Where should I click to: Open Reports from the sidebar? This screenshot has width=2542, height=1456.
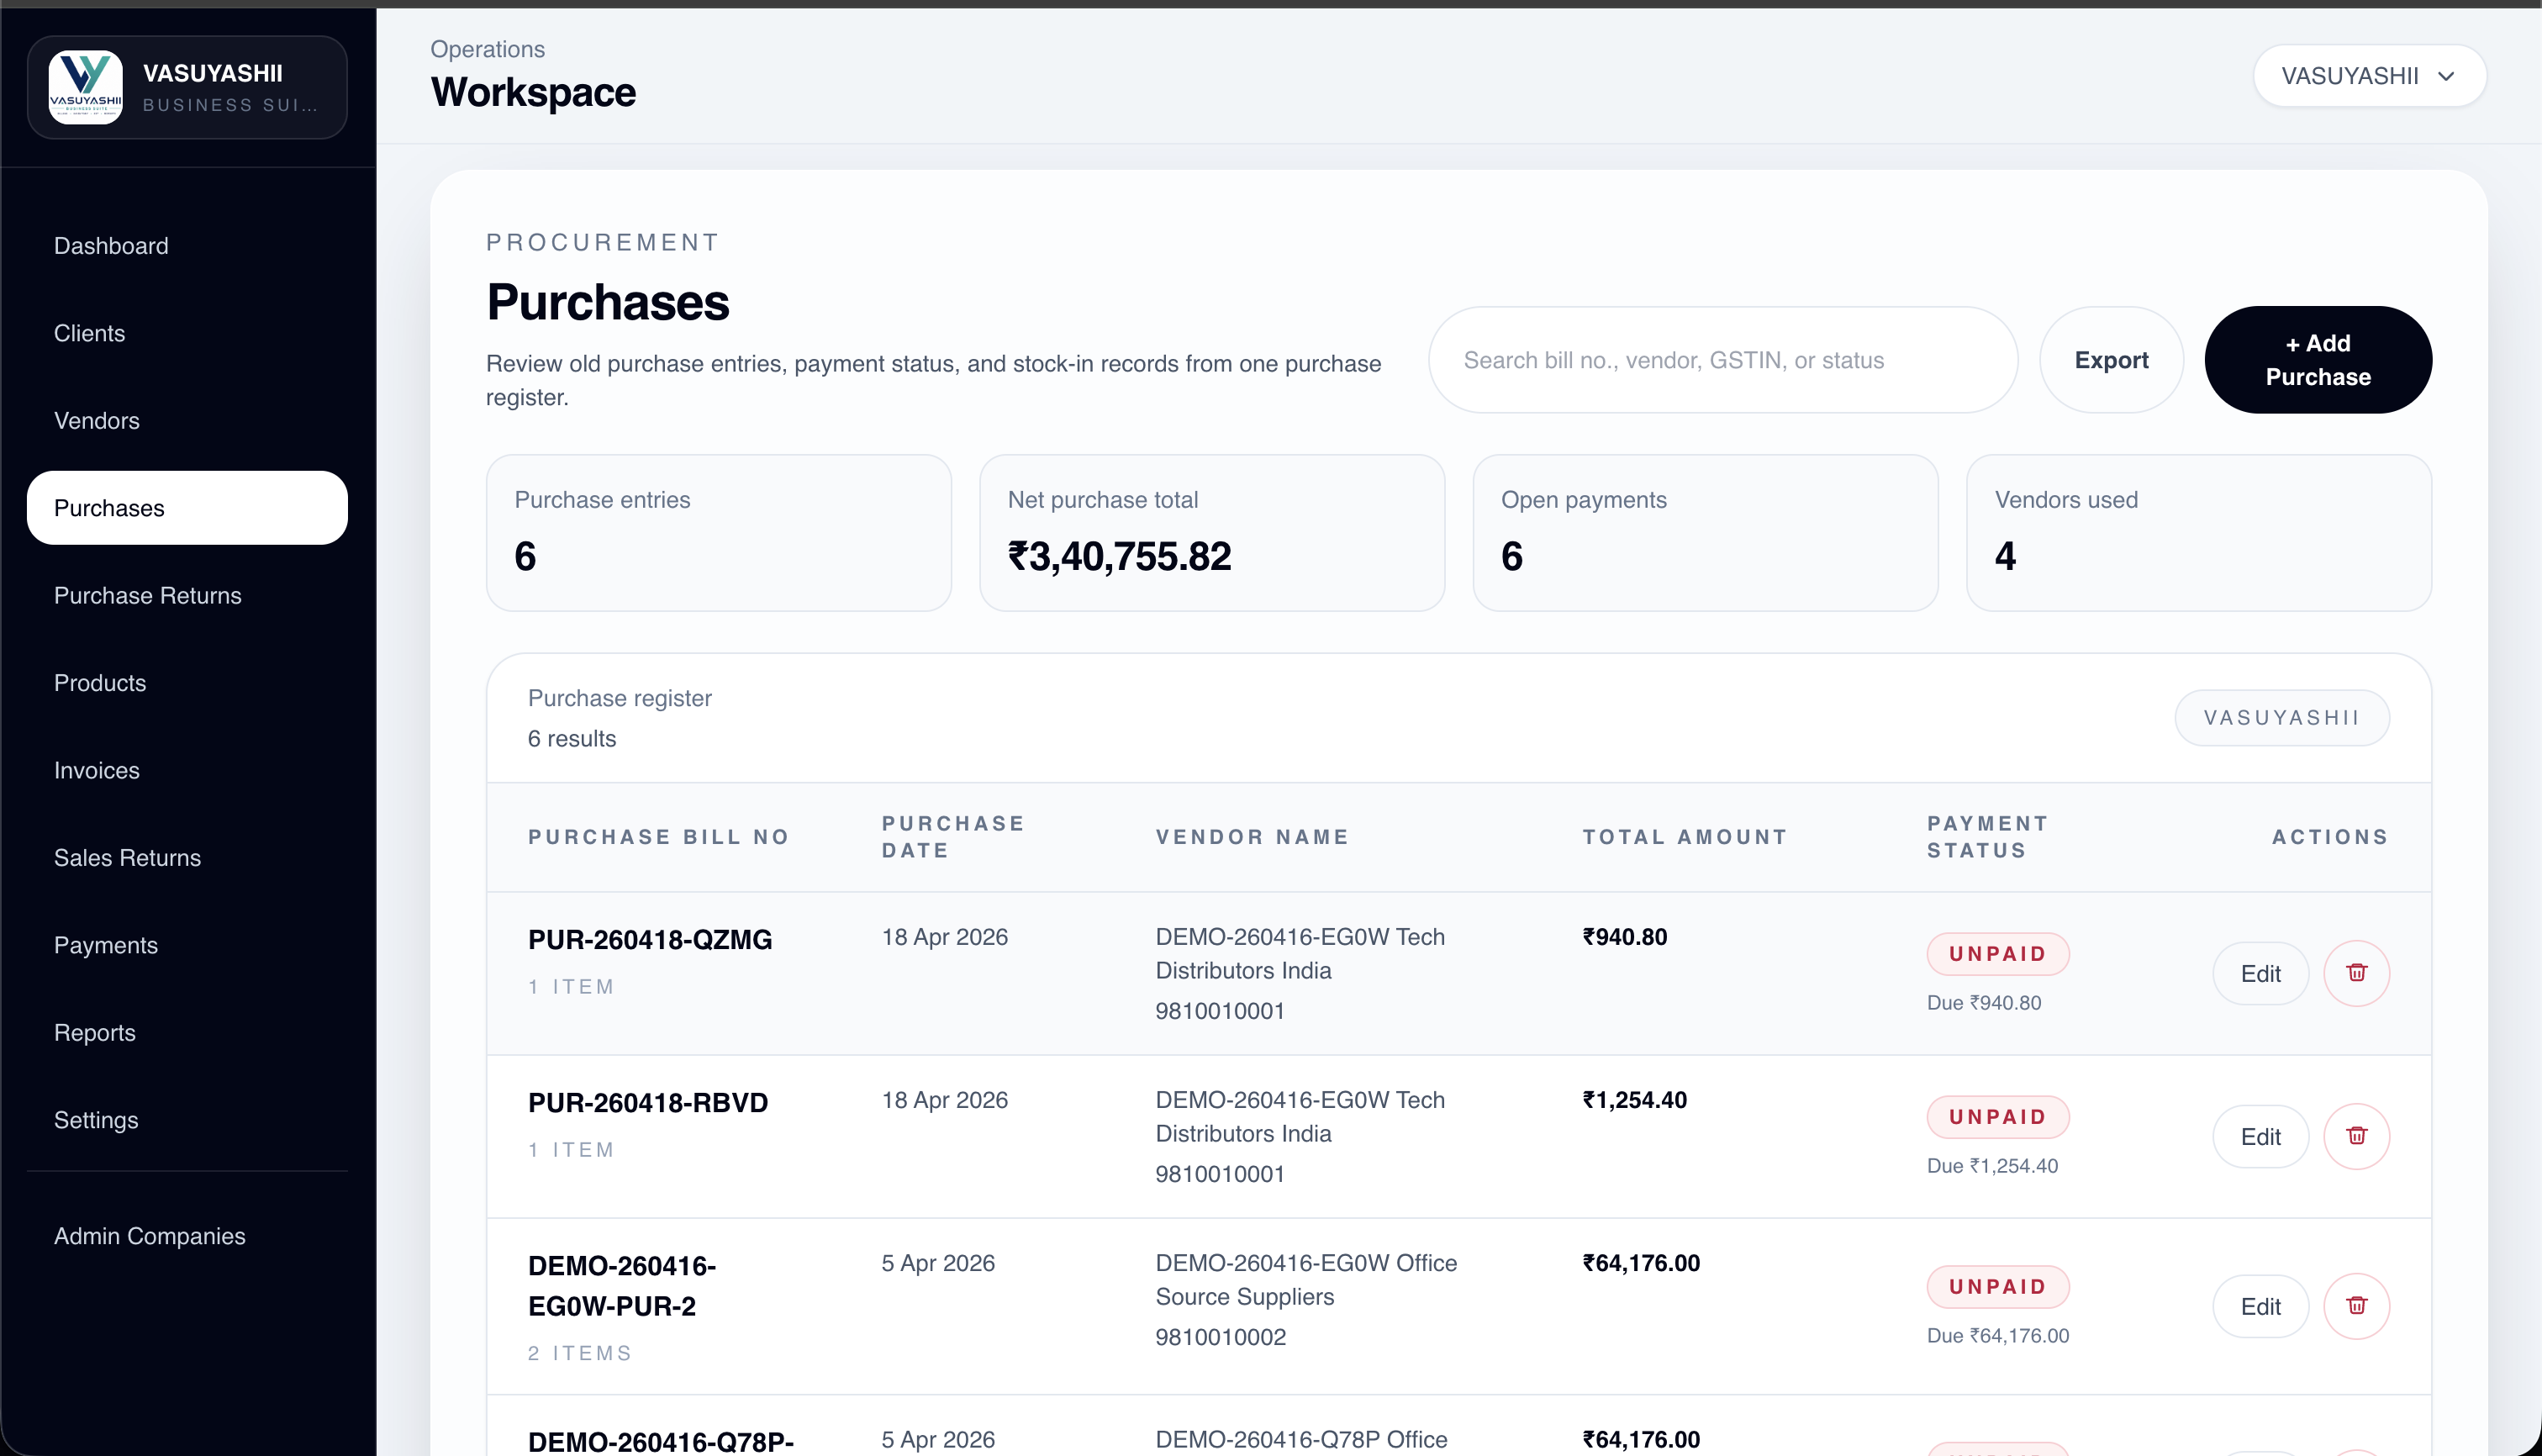click(187, 1033)
